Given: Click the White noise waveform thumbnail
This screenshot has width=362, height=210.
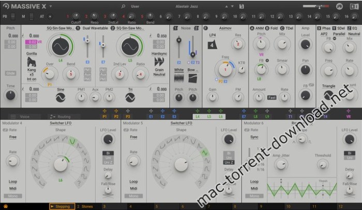Looking at the screenshot, I should point(179,78).
